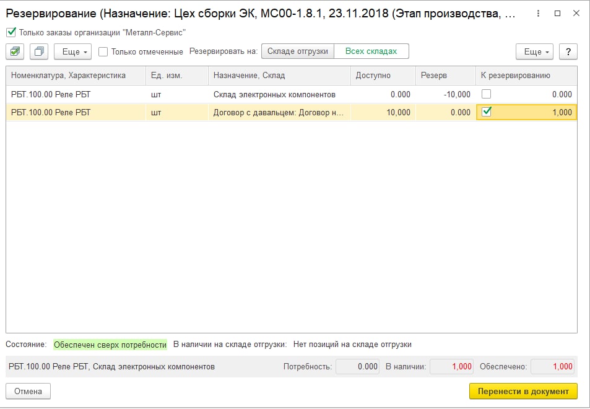590x409 pixels.
Task: Select the "Складе отгрузки" reservation option
Action: 298,51
